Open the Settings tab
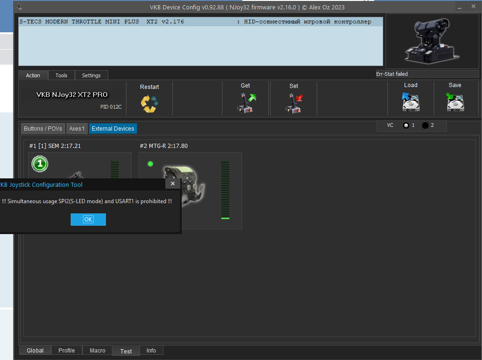Image resolution: width=482 pixels, height=360 pixels. click(x=91, y=75)
